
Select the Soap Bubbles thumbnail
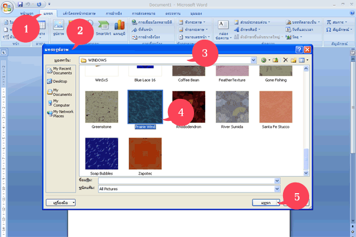point(101,153)
